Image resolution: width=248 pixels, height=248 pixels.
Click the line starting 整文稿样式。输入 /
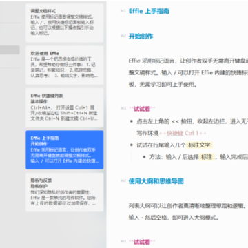click(x=188, y=73)
